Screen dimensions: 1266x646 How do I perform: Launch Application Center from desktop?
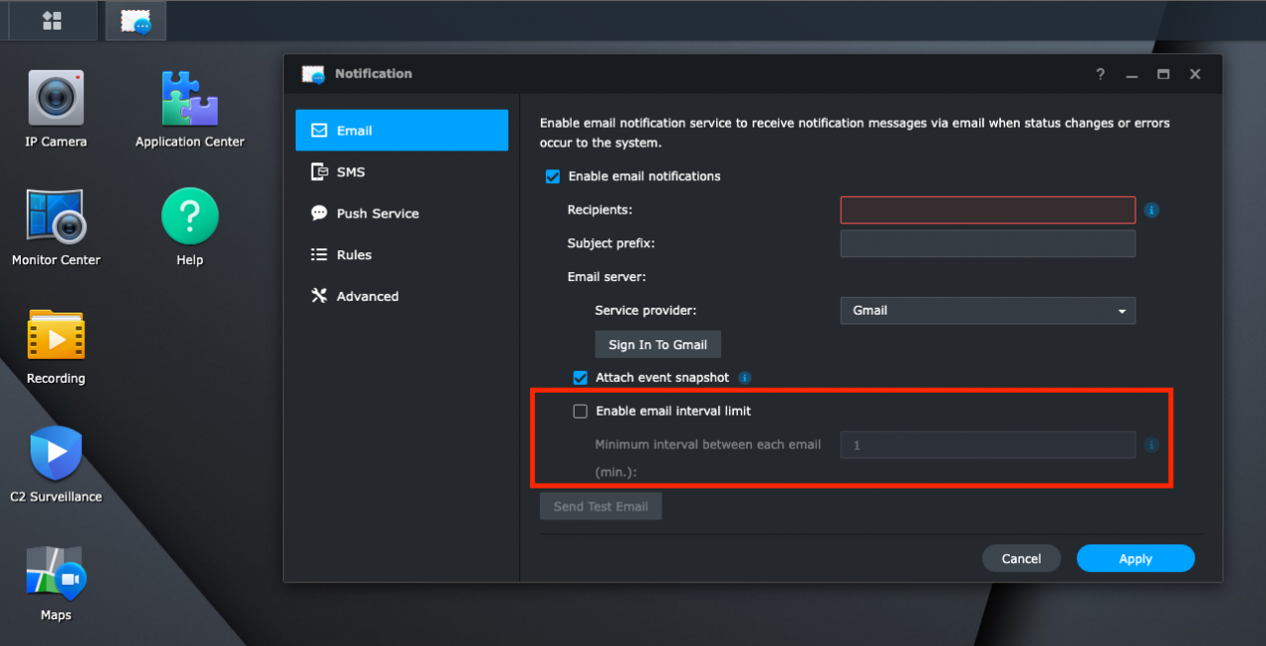click(x=189, y=99)
